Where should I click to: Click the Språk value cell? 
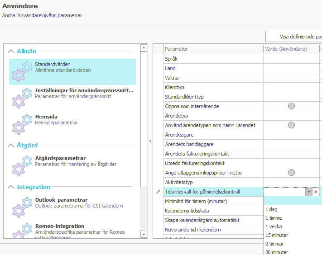pyautogui.click(x=291, y=59)
